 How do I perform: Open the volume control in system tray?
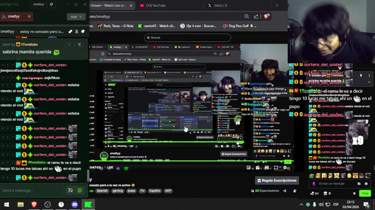pos(321,204)
